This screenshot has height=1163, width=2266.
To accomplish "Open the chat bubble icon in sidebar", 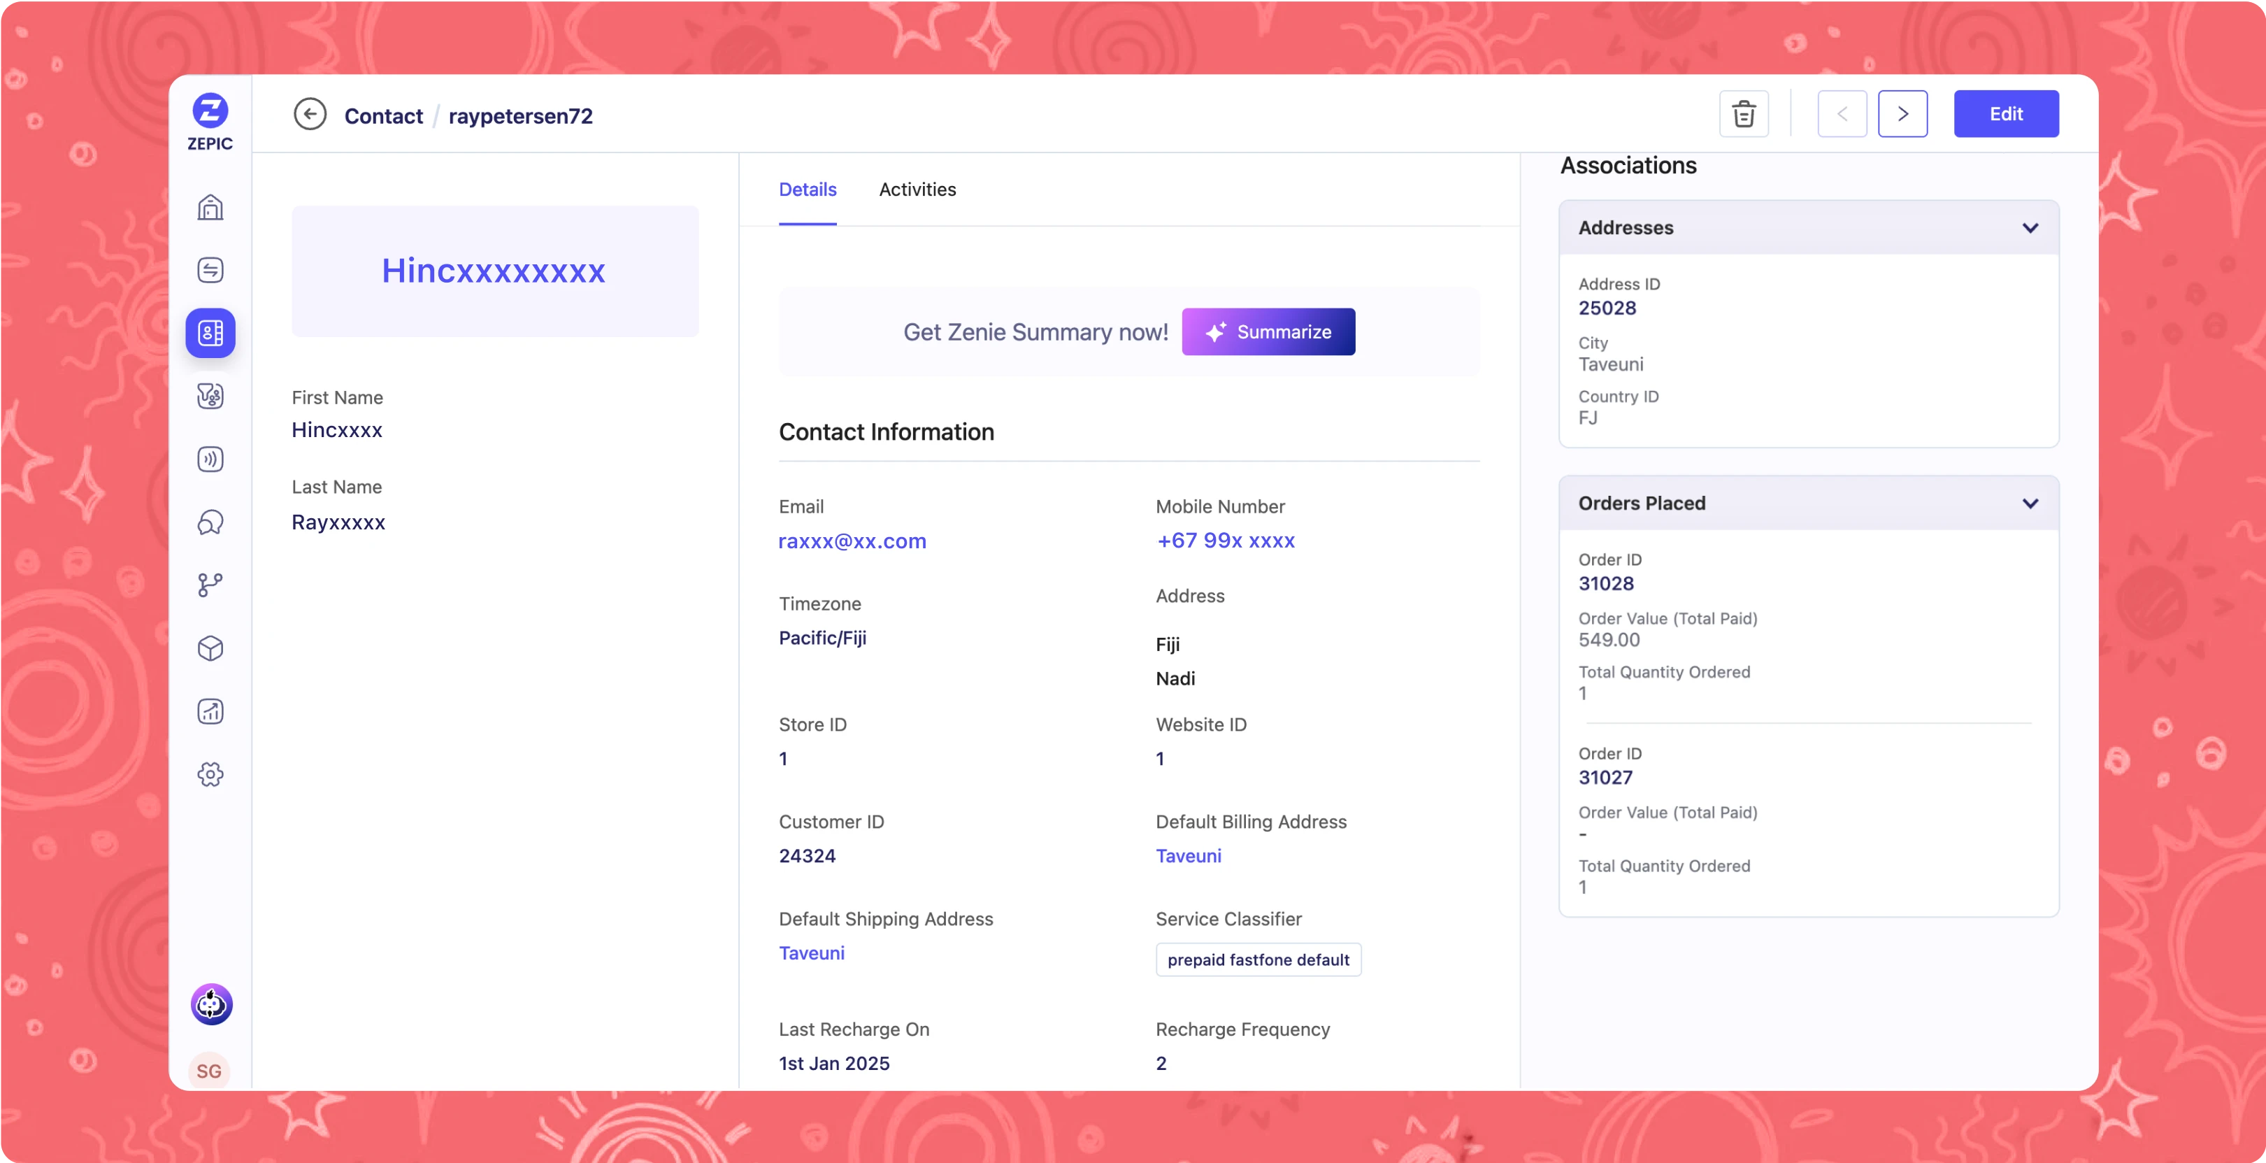I will pos(210,522).
